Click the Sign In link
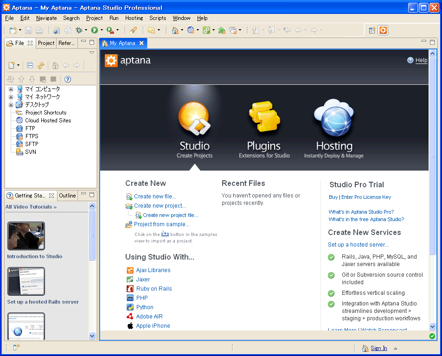 pyautogui.click(x=378, y=348)
